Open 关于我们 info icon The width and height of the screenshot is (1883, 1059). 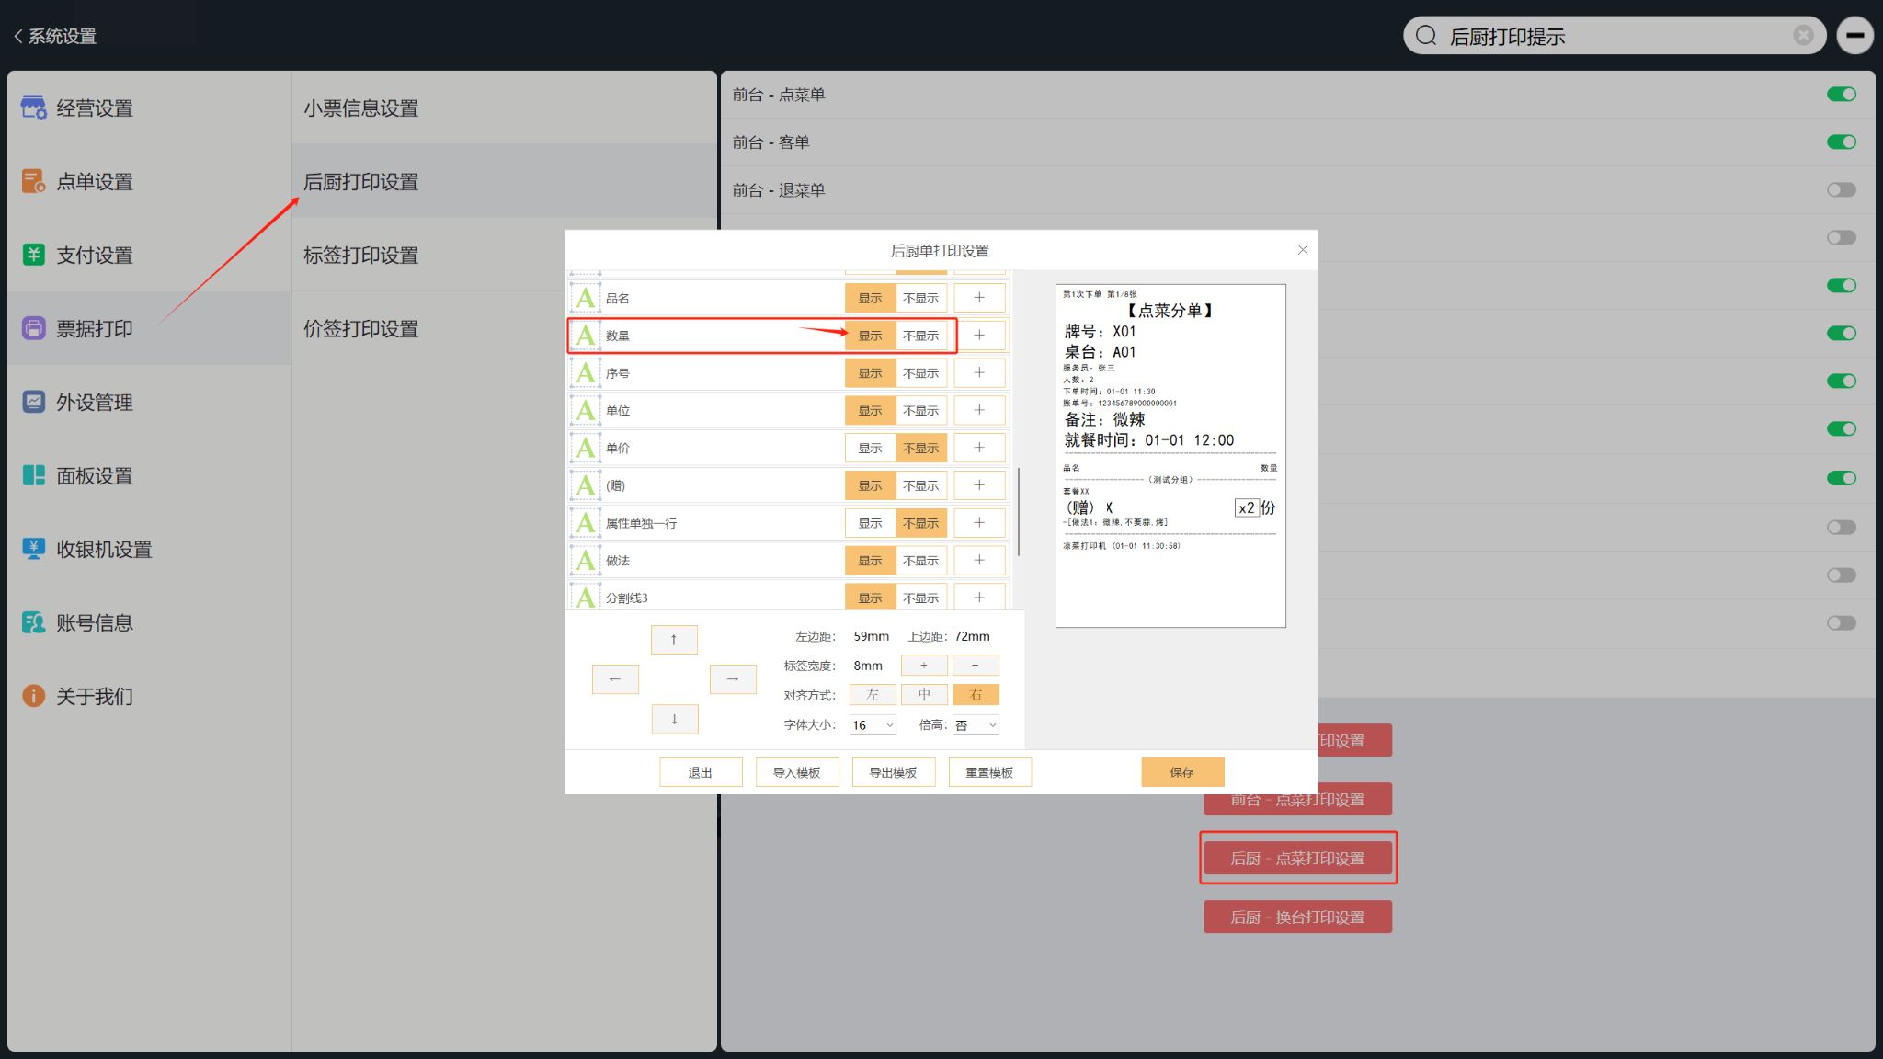(34, 696)
